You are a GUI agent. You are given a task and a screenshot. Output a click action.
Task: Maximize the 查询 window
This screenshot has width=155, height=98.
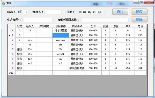pyautogui.click(x=141, y=3)
